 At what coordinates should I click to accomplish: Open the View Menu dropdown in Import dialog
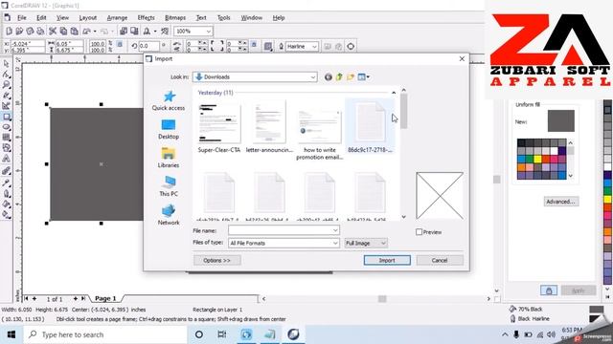(x=364, y=77)
